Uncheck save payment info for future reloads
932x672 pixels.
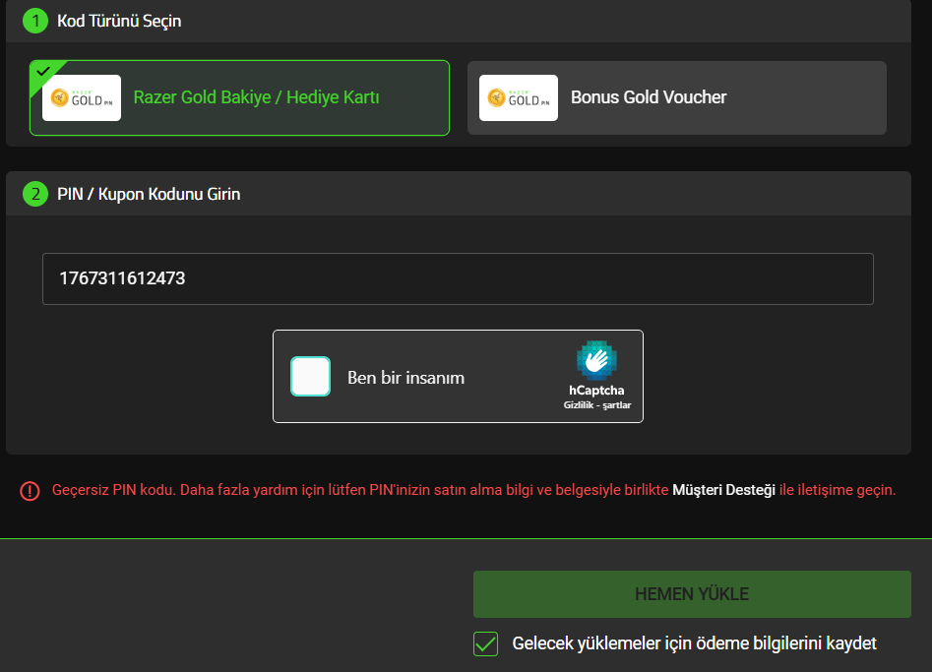pyautogui.click(x=485, y=644)
